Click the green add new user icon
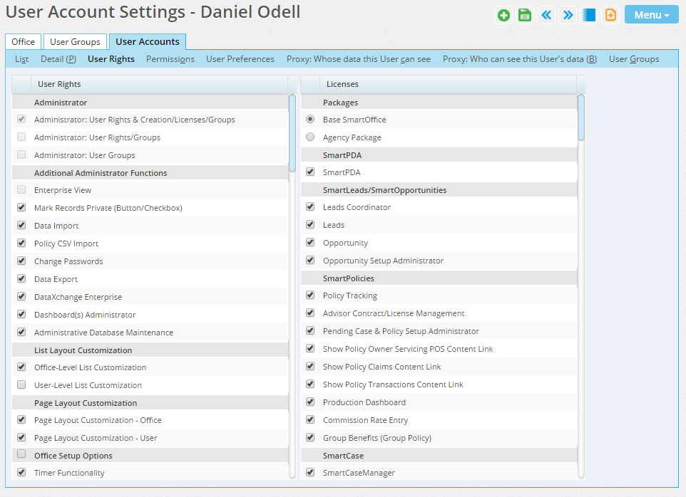Image resolution: width=686 pixels, height=497 pixels. coord(504,15)
